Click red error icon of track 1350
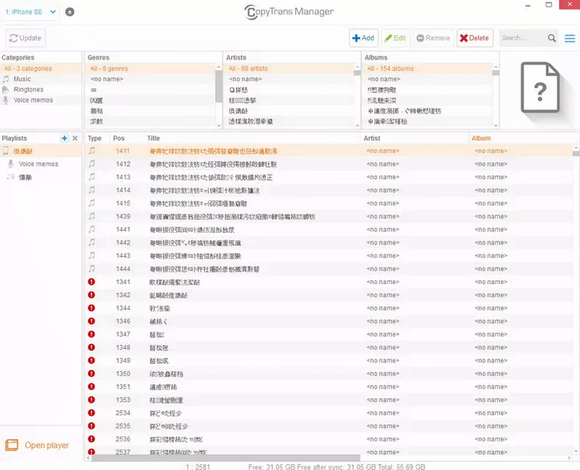 pos(92,374)
